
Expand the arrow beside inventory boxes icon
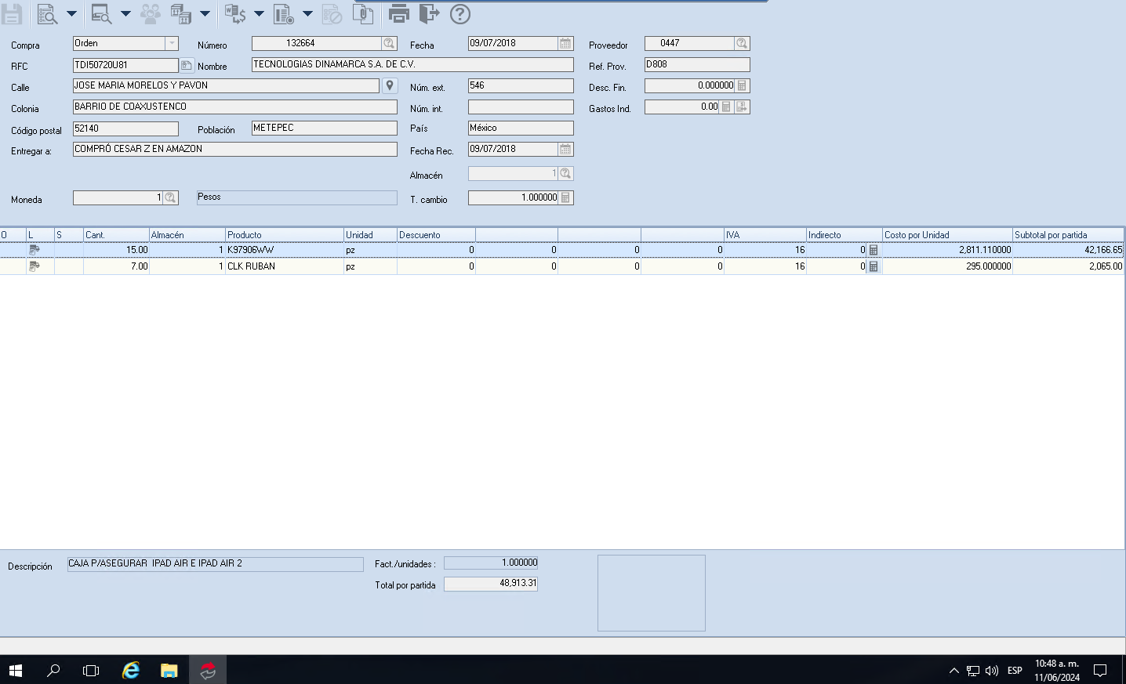205,13
